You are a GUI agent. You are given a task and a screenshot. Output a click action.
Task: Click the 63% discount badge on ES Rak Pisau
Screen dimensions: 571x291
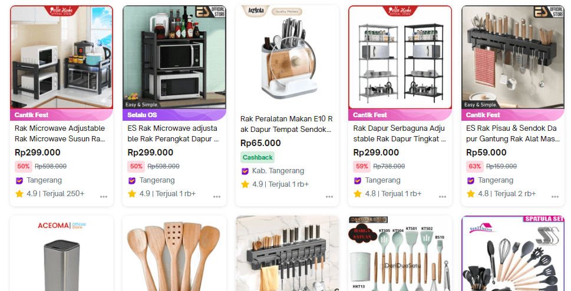tap(475, 167)
